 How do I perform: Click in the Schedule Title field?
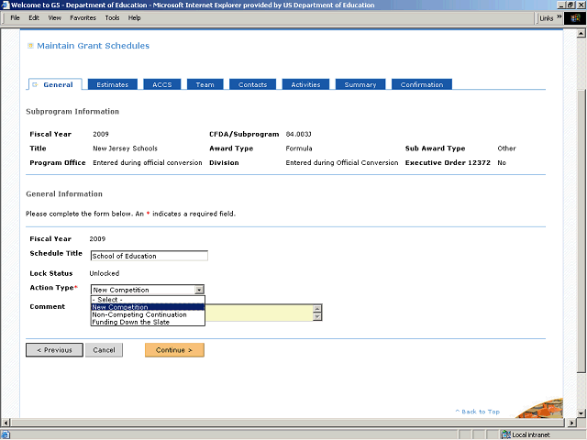pos(149,256)
